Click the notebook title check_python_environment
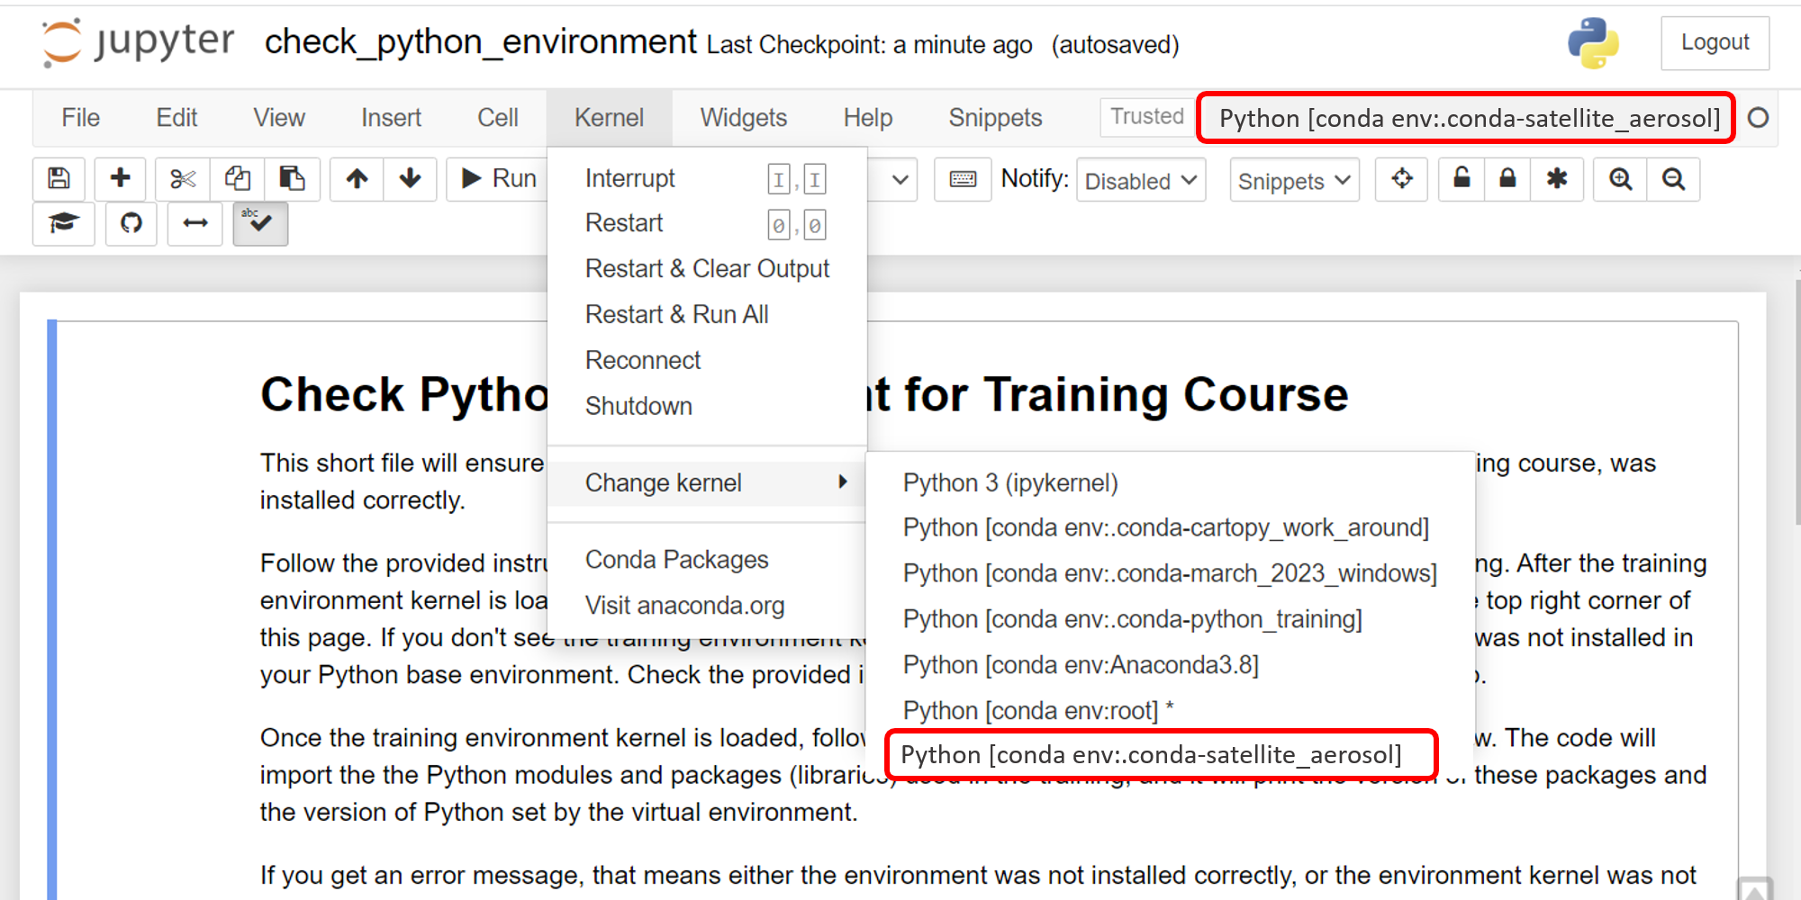Viewport: 1801px width, 900px height. (x=480, y=42)
